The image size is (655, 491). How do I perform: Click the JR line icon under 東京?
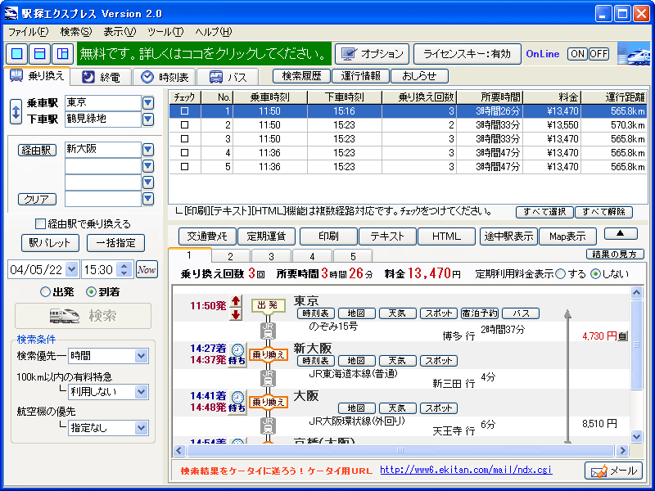pos(269,331)
